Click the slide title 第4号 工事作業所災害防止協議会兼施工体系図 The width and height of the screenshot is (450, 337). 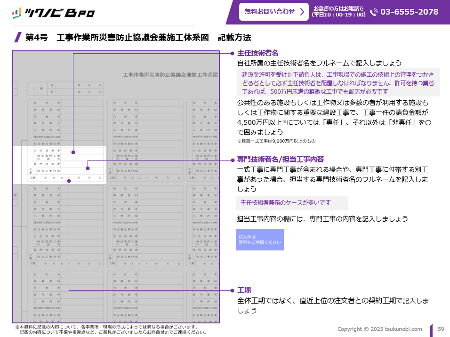[117, 37]
